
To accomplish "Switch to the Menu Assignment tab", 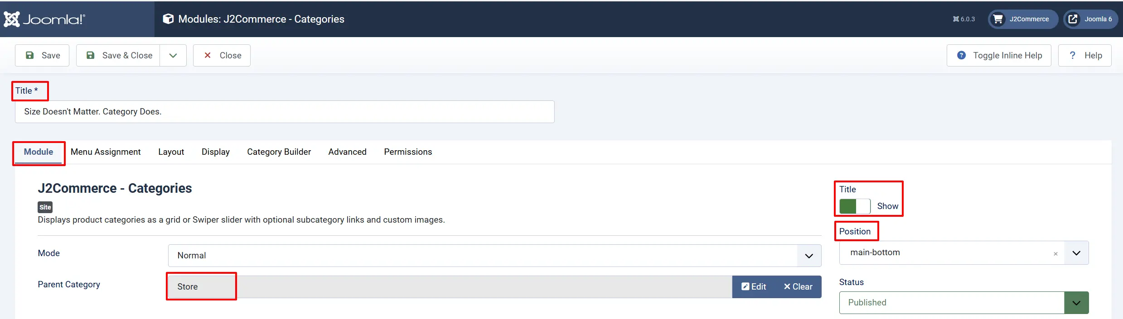I will [x=106, y=152].
